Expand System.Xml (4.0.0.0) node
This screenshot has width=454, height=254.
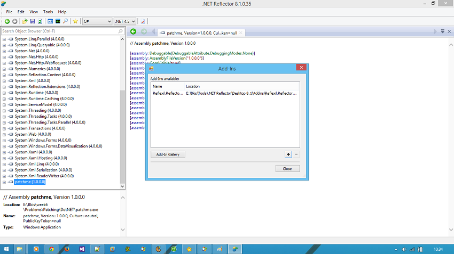click(4, 81)
